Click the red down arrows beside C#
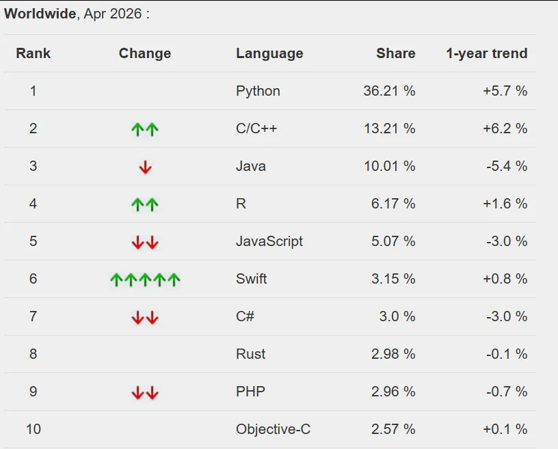The image size is (558, 449). click(x=145, y=317)
